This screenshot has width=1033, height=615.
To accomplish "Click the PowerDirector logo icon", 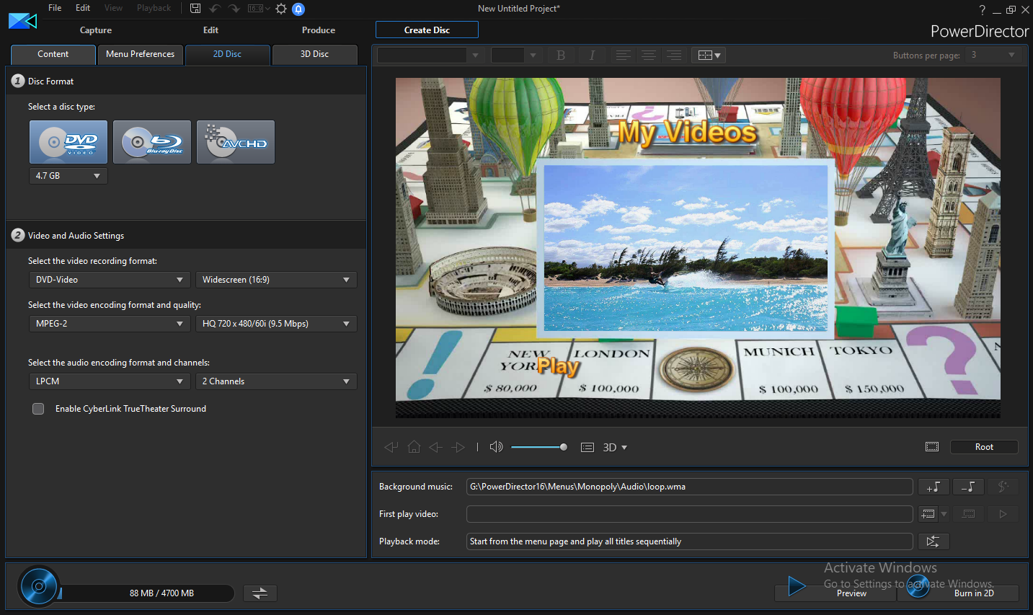I will click(x=22, y=21).
